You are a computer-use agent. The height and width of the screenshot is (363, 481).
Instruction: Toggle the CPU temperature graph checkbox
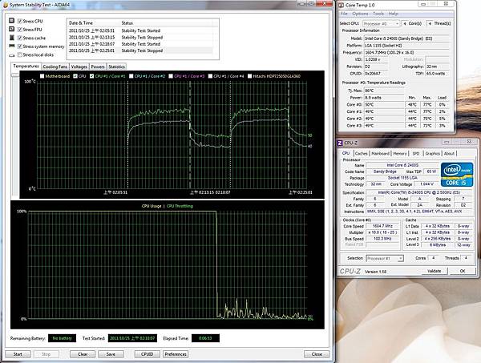click(x=75, y=76)
